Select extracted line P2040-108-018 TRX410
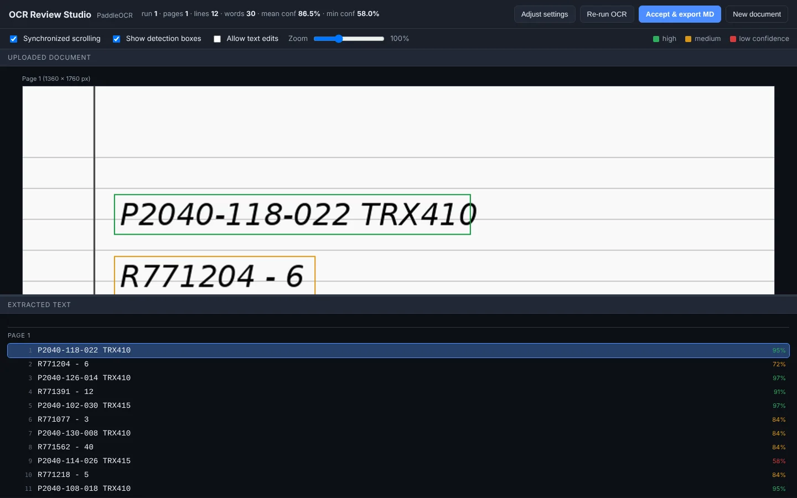 coord(398,489)
